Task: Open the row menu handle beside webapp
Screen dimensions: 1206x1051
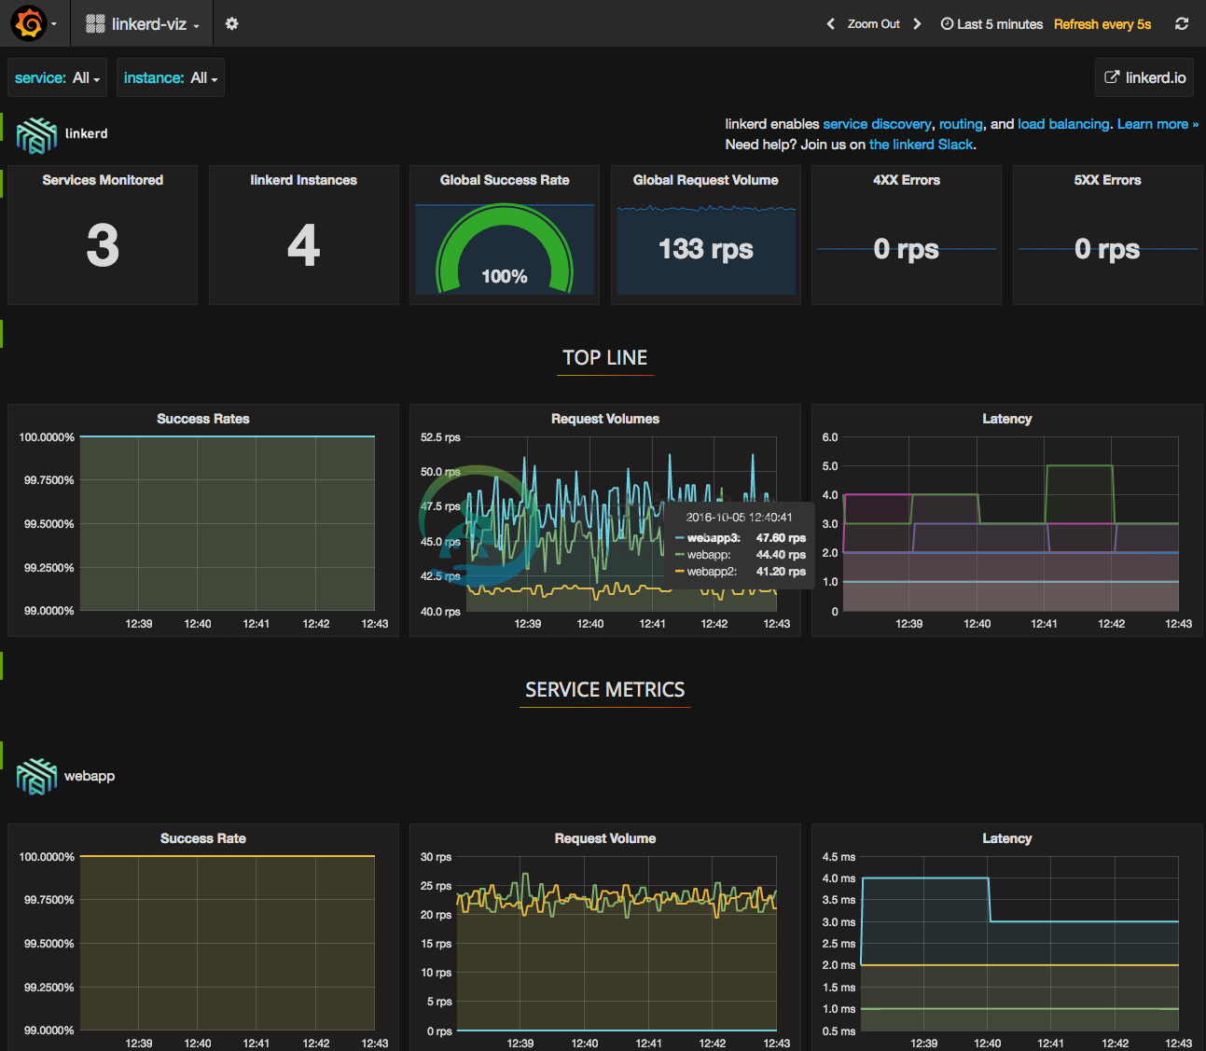Action: click(x=2, y=755)
